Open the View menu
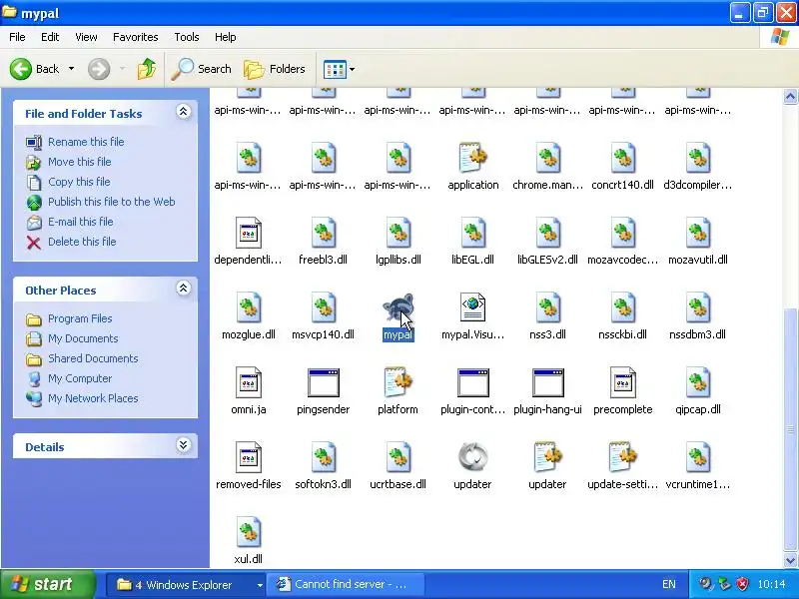 (86, 37)
